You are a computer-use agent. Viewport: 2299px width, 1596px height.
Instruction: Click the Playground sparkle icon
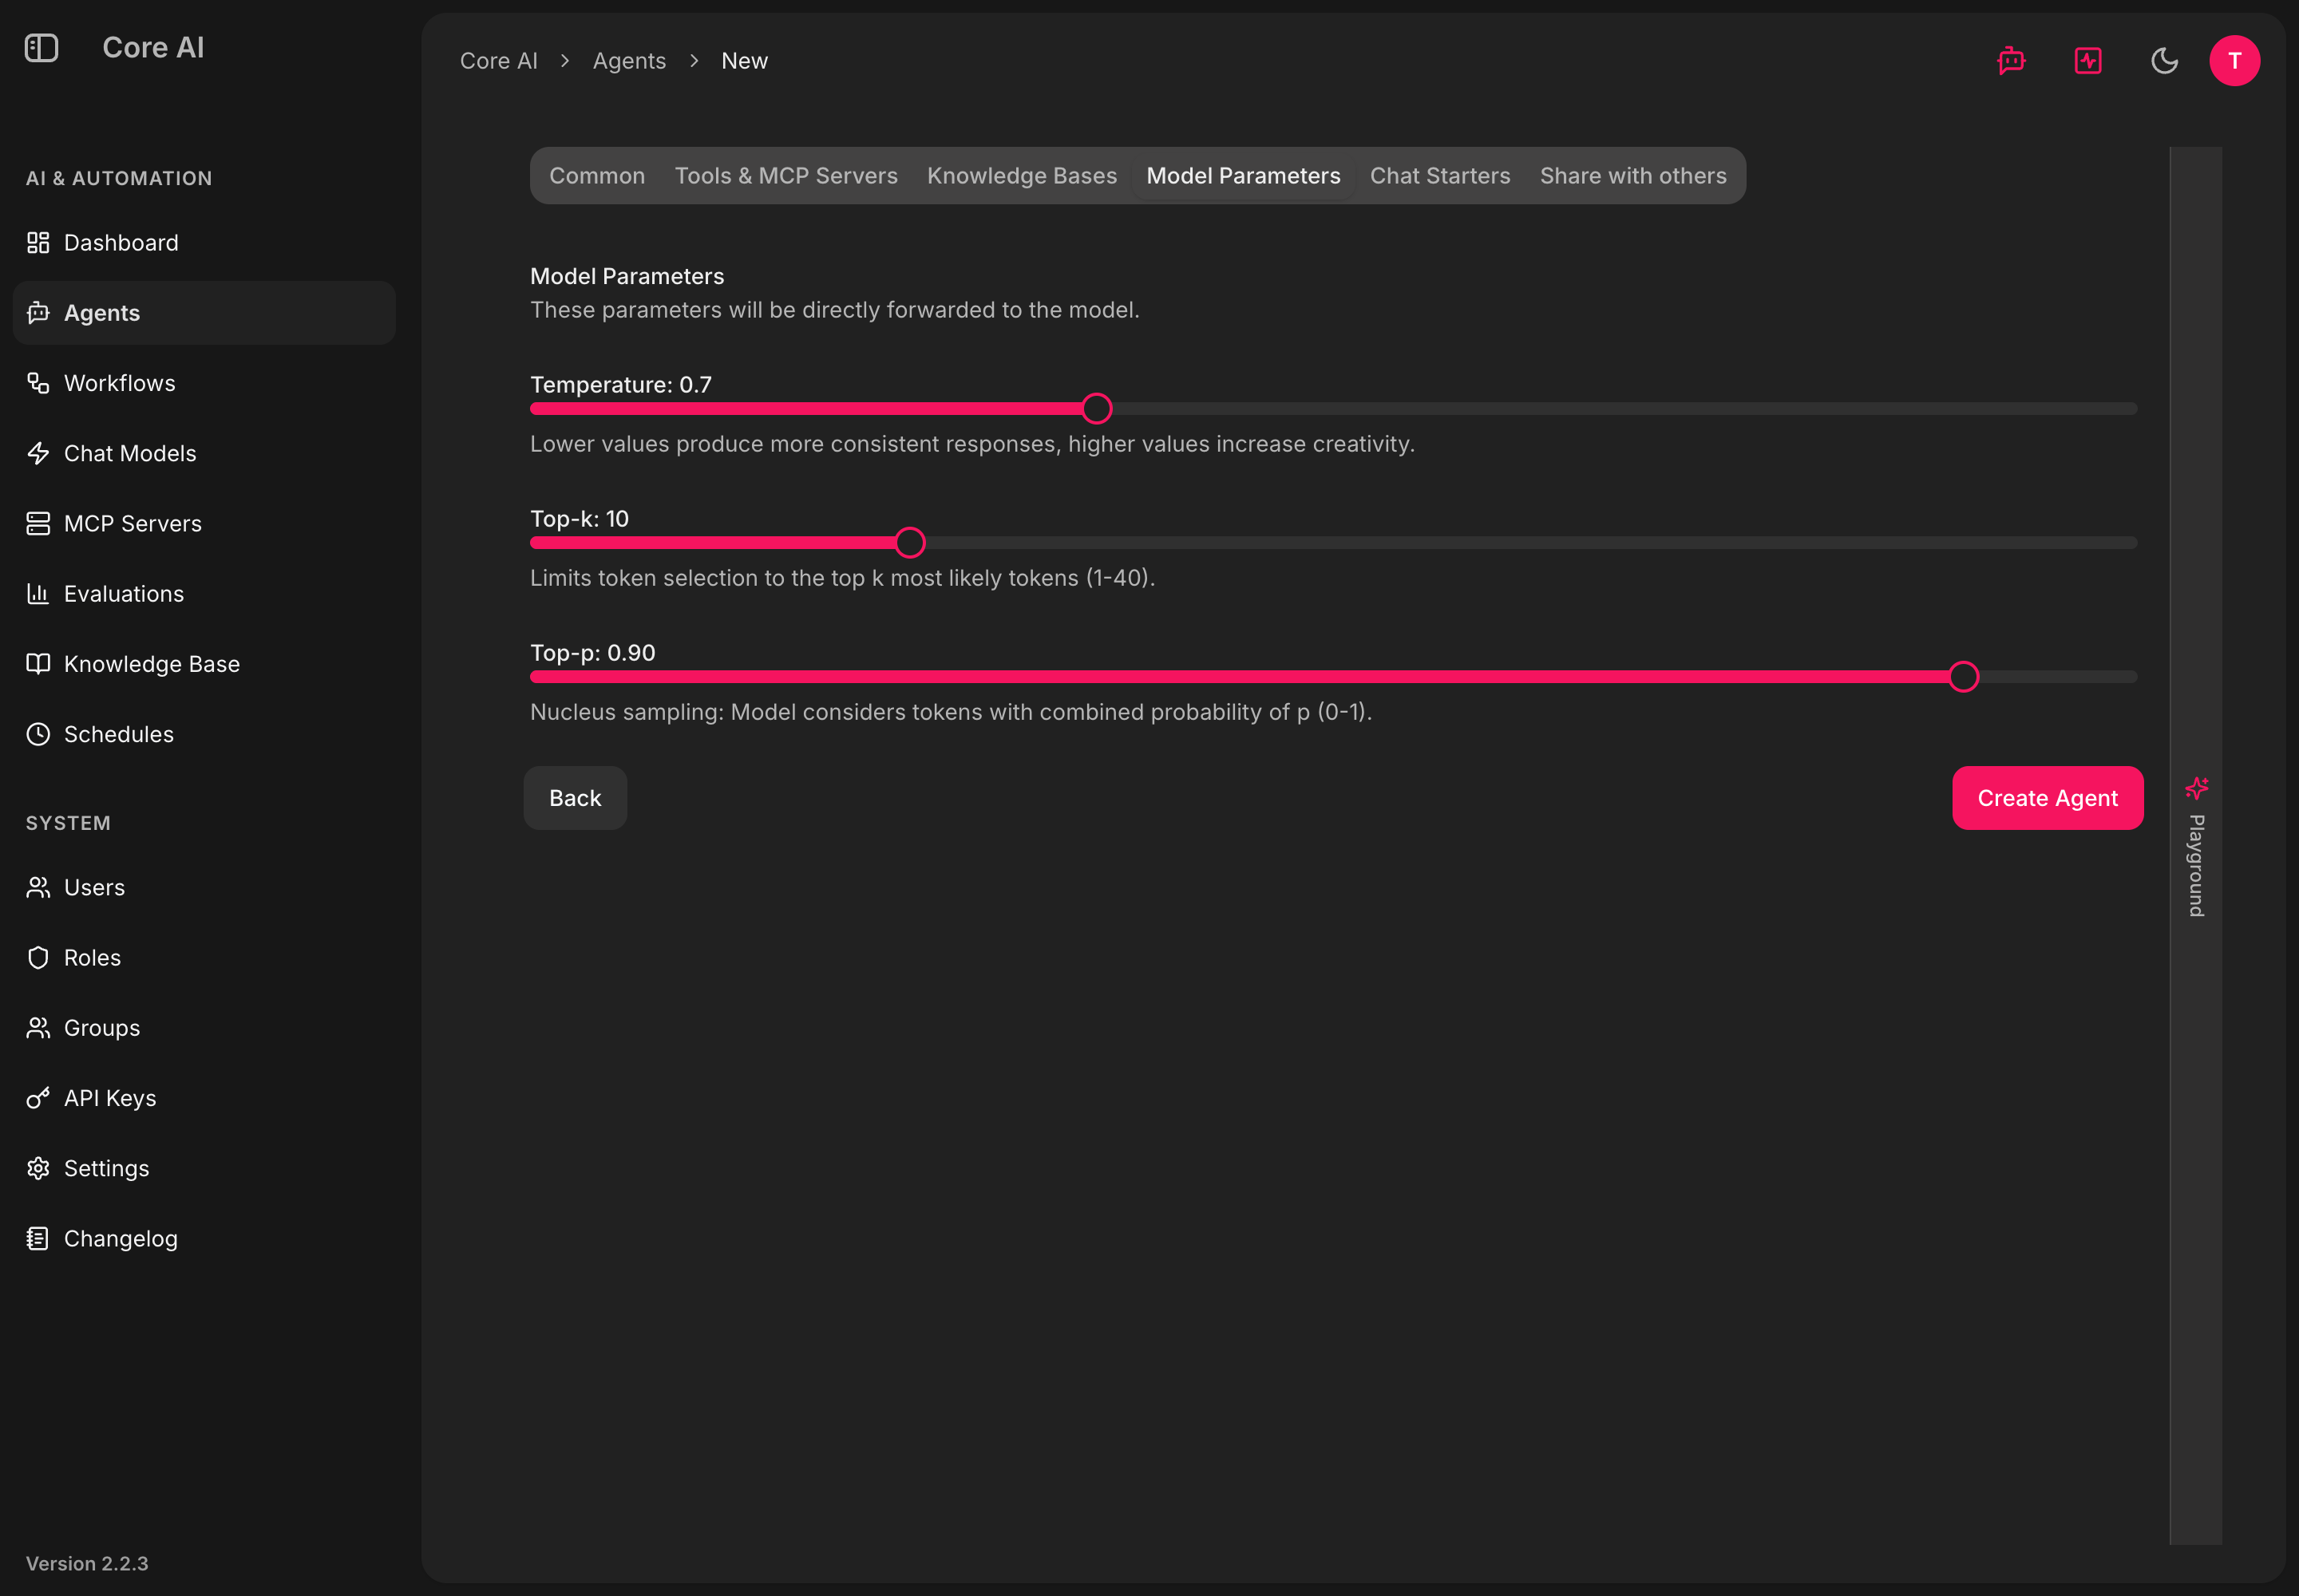pos(2196,788)
